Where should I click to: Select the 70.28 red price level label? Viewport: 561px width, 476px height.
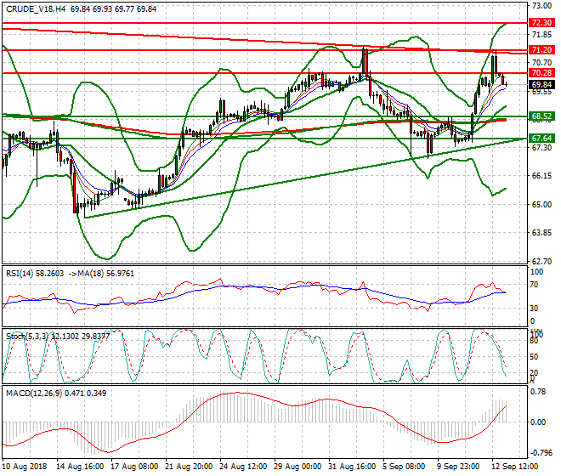541,73
